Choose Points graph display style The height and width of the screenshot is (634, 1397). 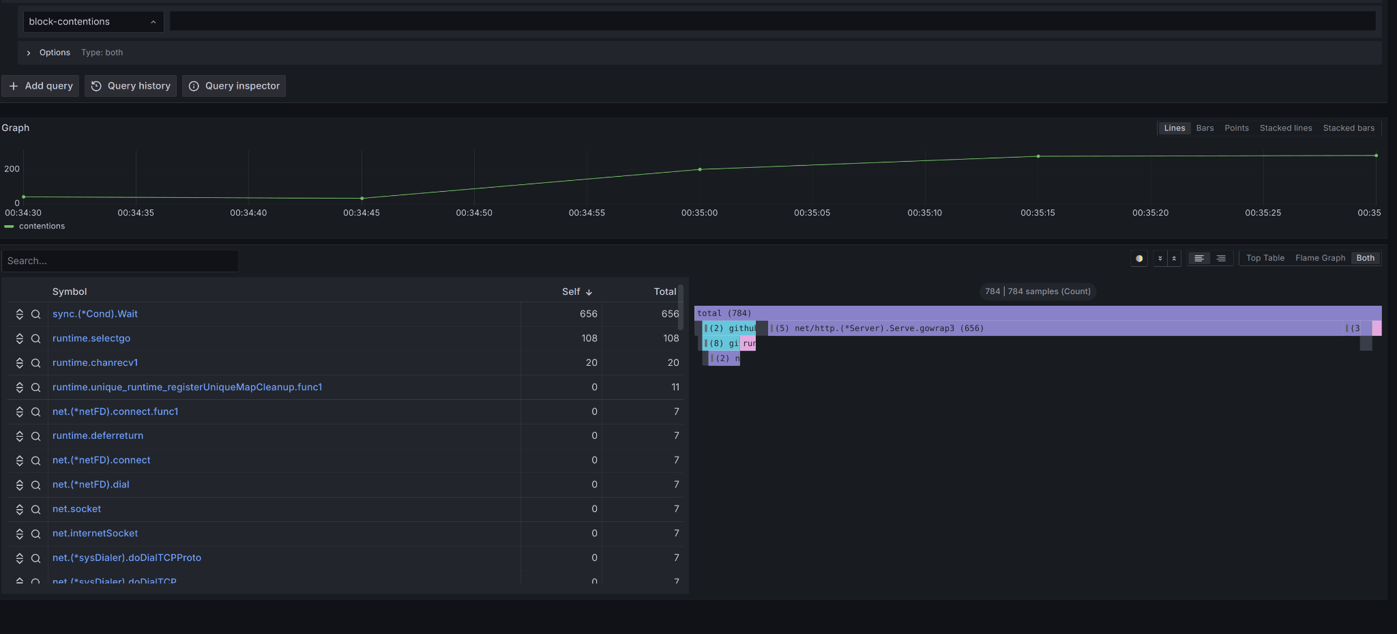pyautogui.click(x=1236, y=128)
